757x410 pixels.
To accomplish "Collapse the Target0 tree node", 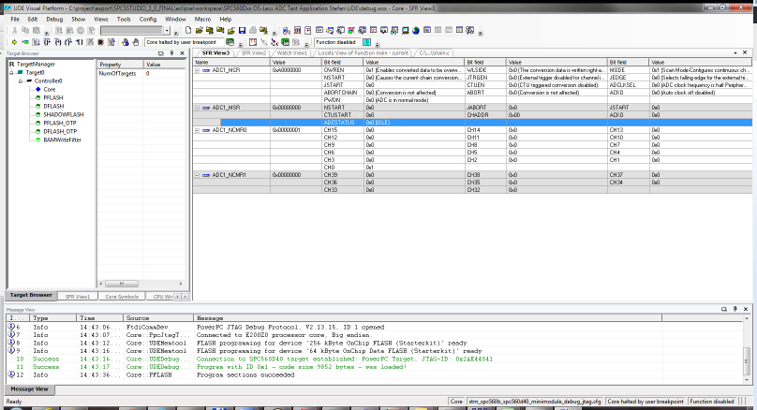I will tap(11, 73).
